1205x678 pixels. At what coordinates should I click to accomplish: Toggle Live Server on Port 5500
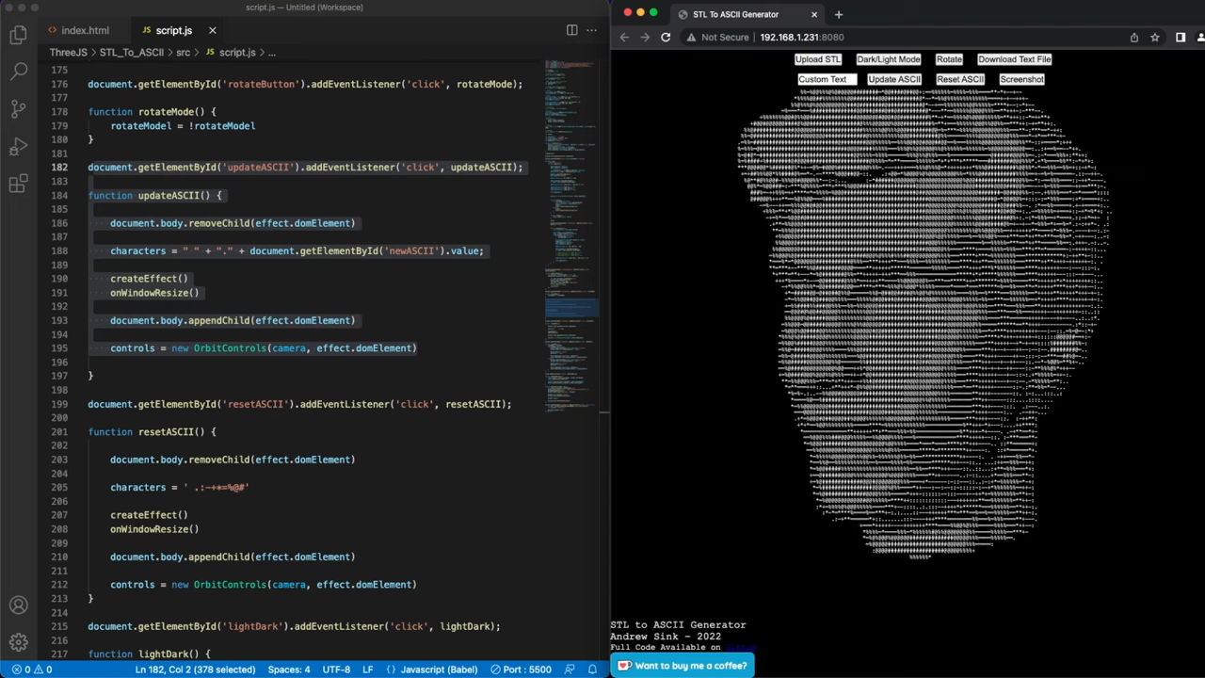click(521, 670)
